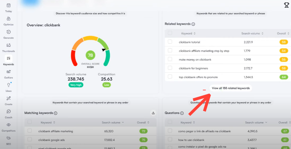Click the 54 overall score badge

pos(283,51)
